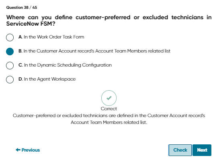Select the filled radio button for option B
Viewport: 215px width, 158px height.
click(x=10, y=51)
